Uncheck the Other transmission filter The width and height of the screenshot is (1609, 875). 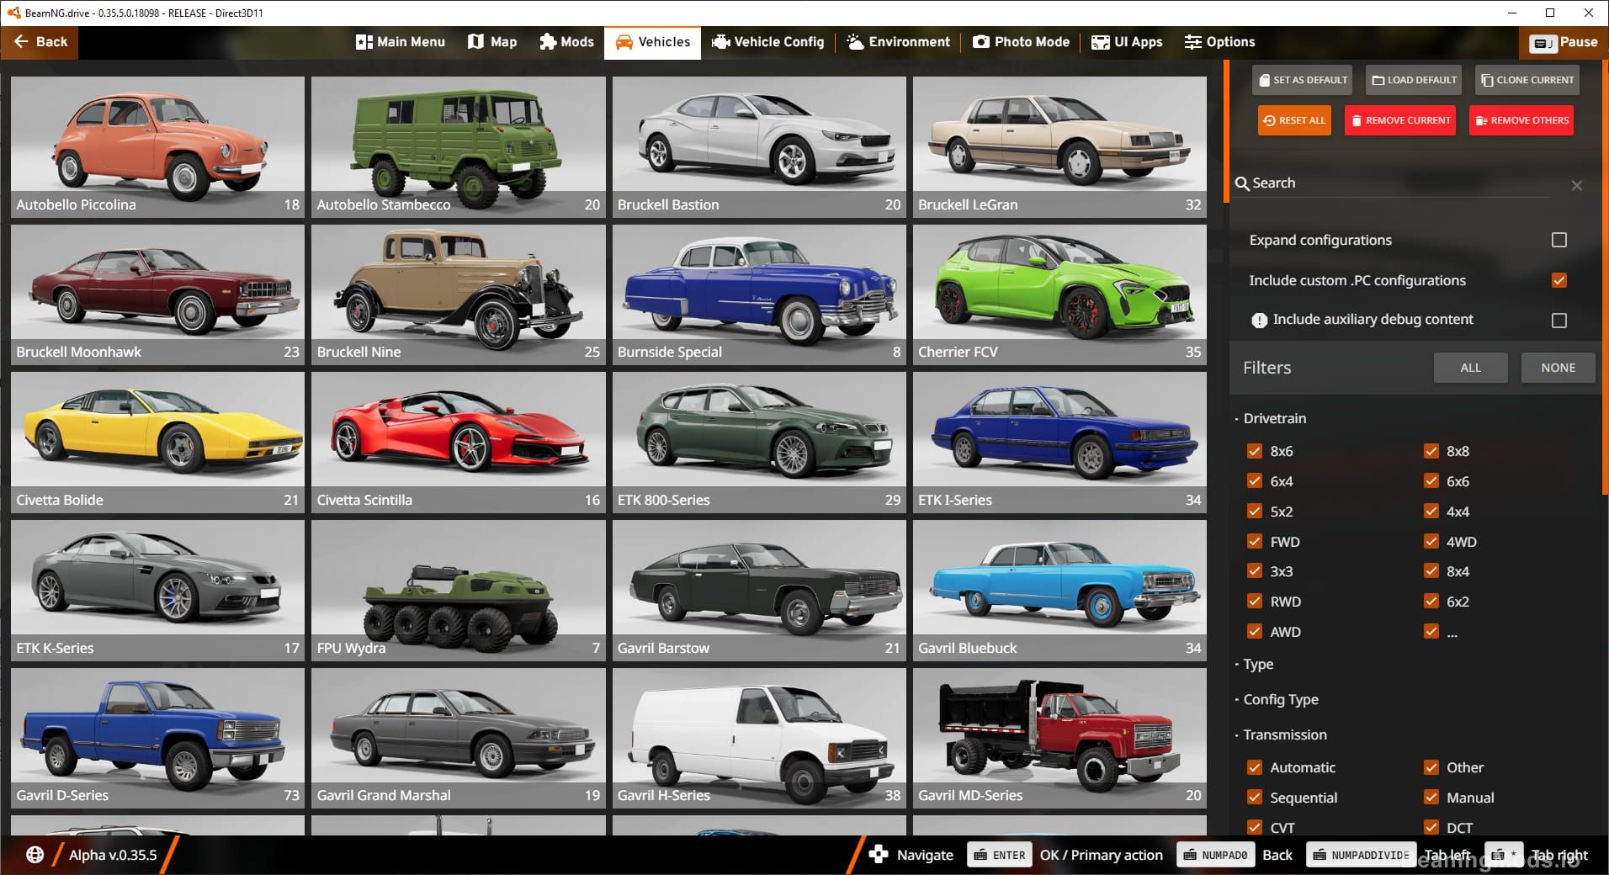pos(1431,767)
